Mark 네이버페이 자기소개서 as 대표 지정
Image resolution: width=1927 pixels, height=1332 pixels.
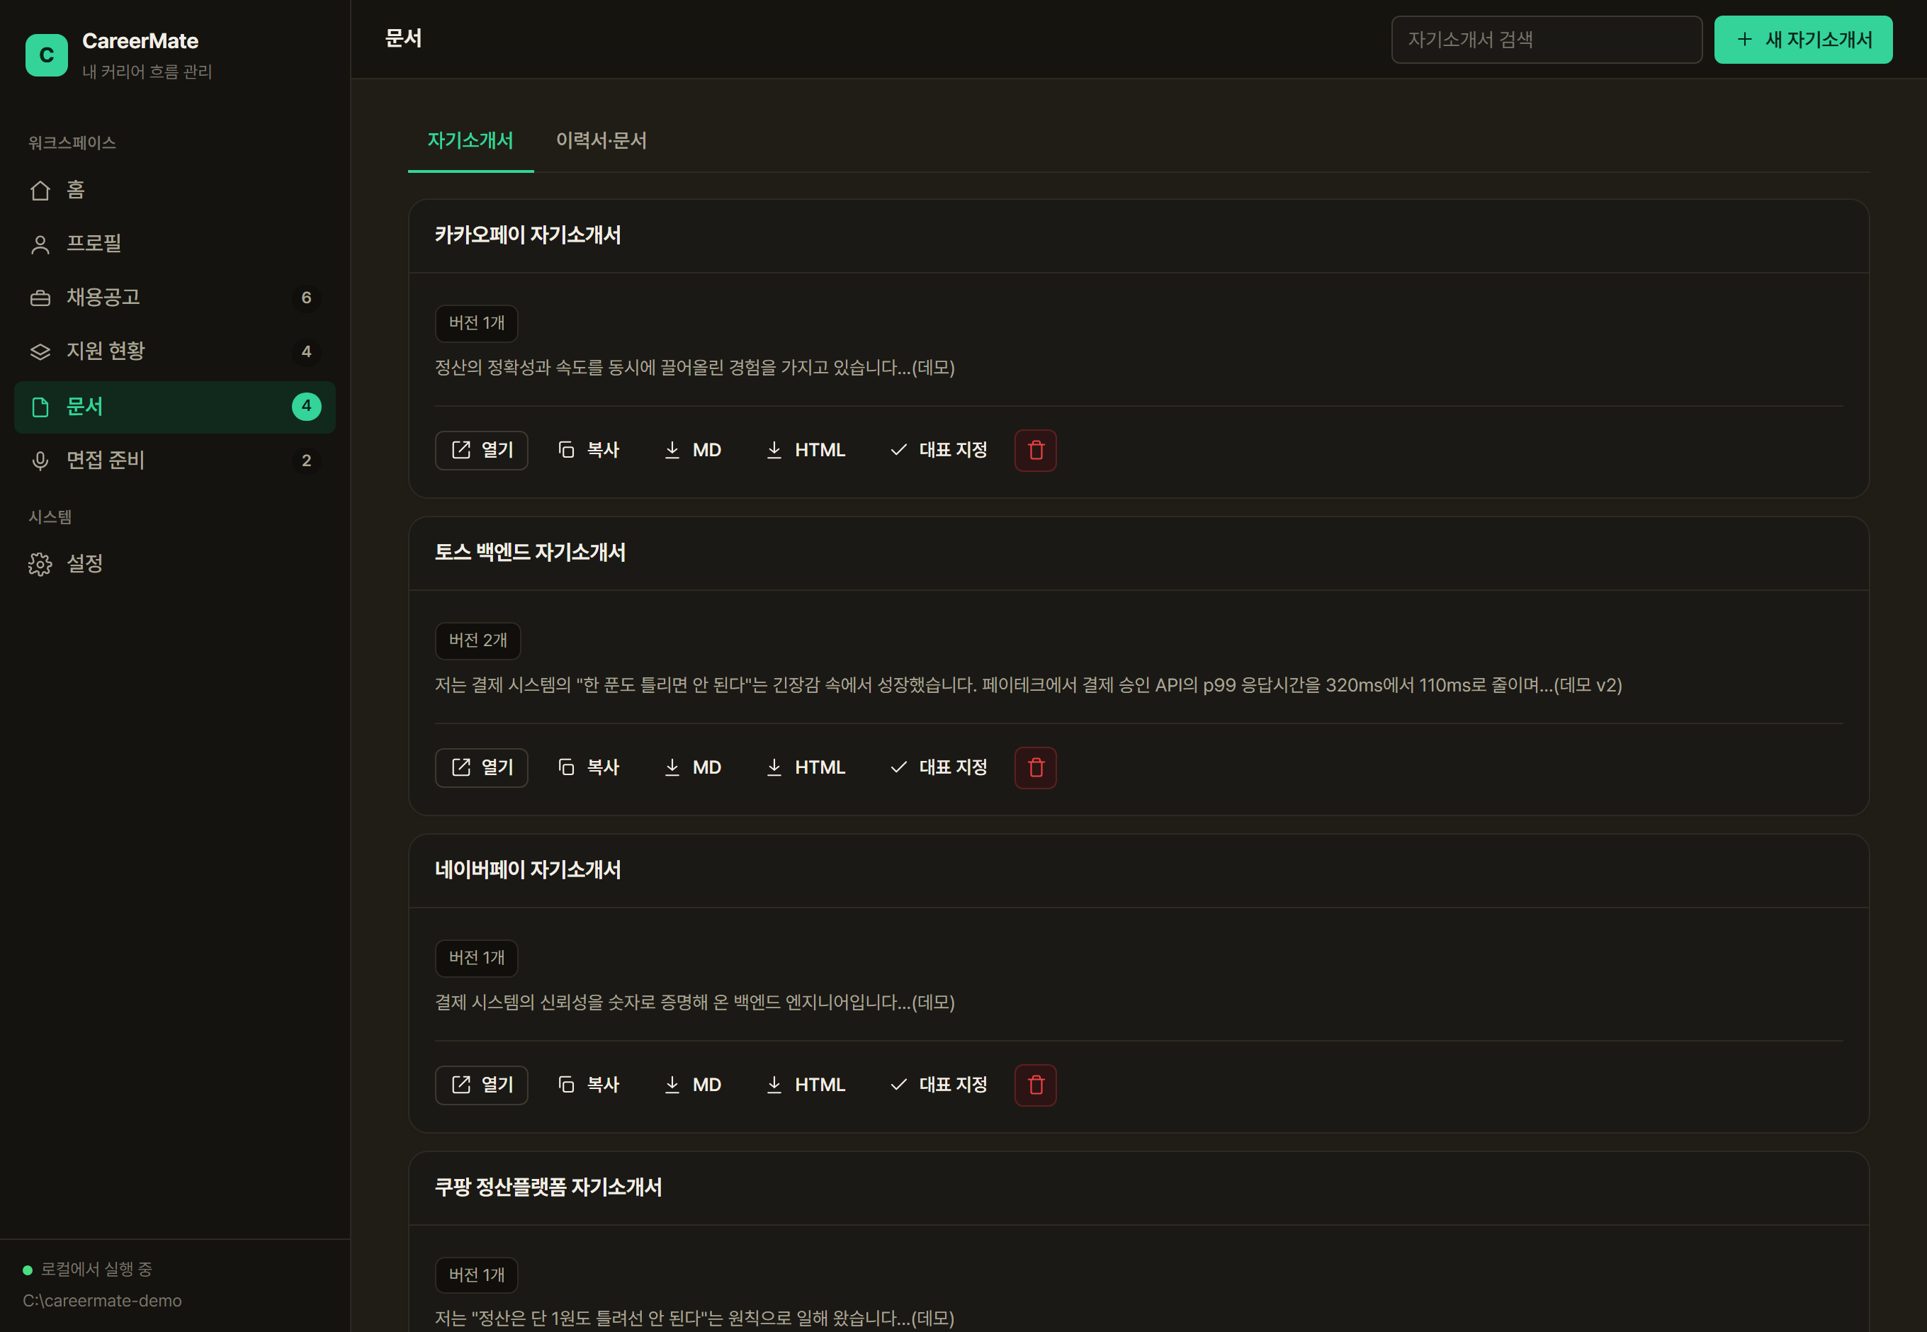tap(938, 1084)
